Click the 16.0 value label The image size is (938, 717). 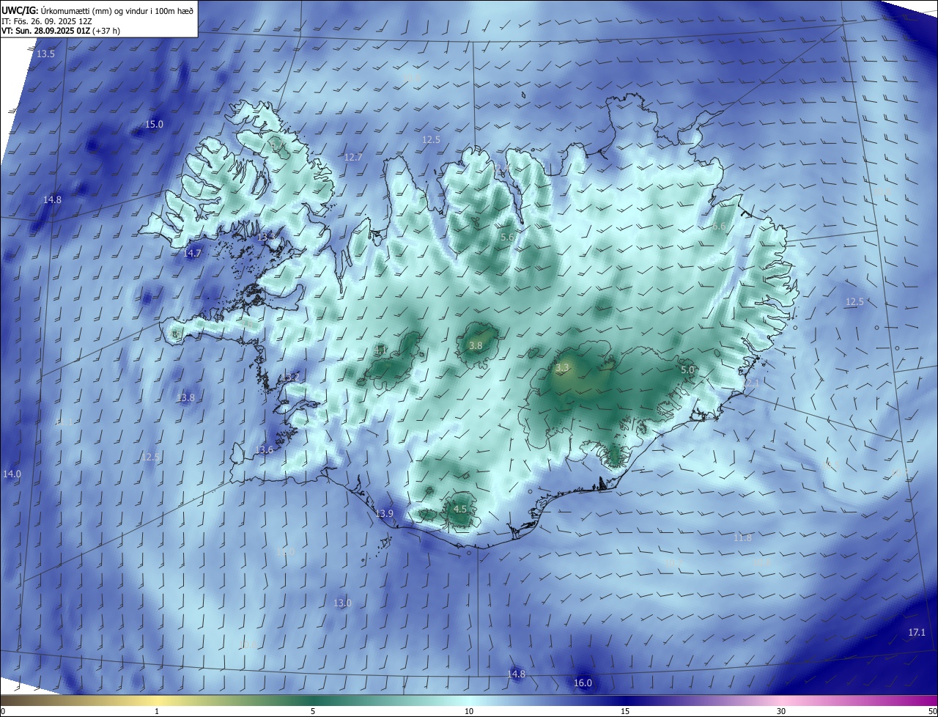(x=583, y=683)
